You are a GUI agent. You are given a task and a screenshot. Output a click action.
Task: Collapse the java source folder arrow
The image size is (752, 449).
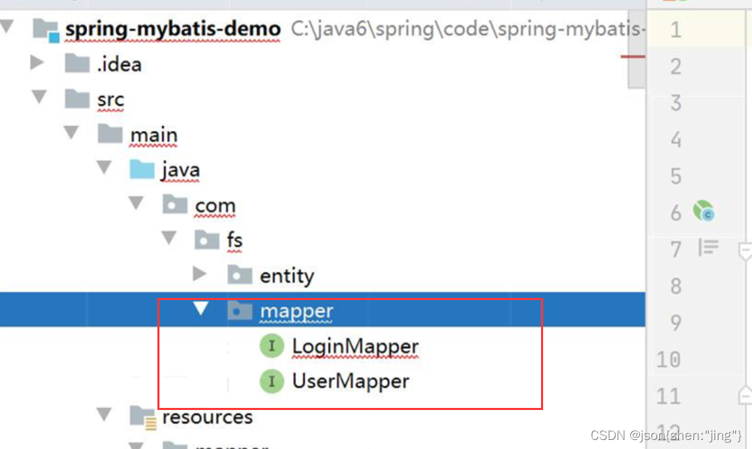[x=104, y=167]
